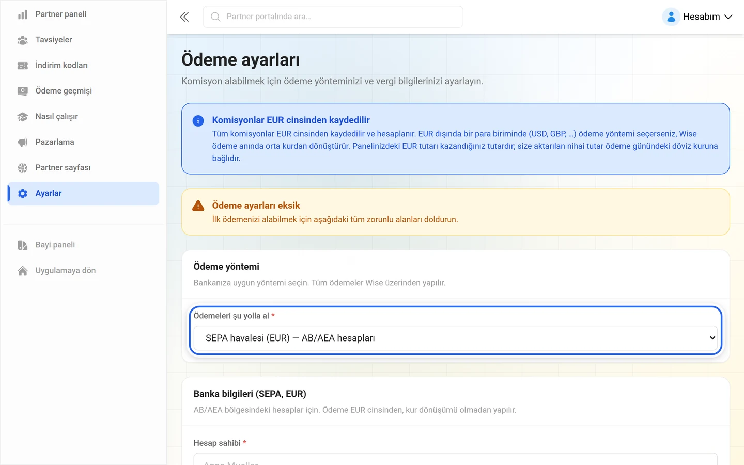Viewport: 744px width, 465px height.
Task: Open the Nasıl çalışır page
Action: (83, 117)
